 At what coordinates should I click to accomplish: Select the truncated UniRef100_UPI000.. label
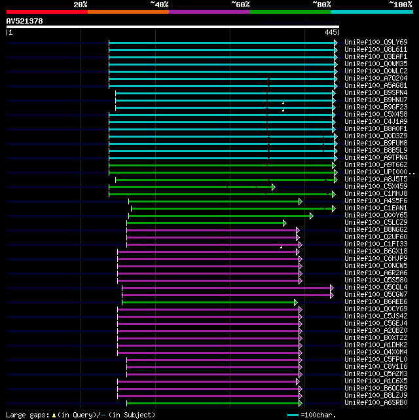[380, 172]
